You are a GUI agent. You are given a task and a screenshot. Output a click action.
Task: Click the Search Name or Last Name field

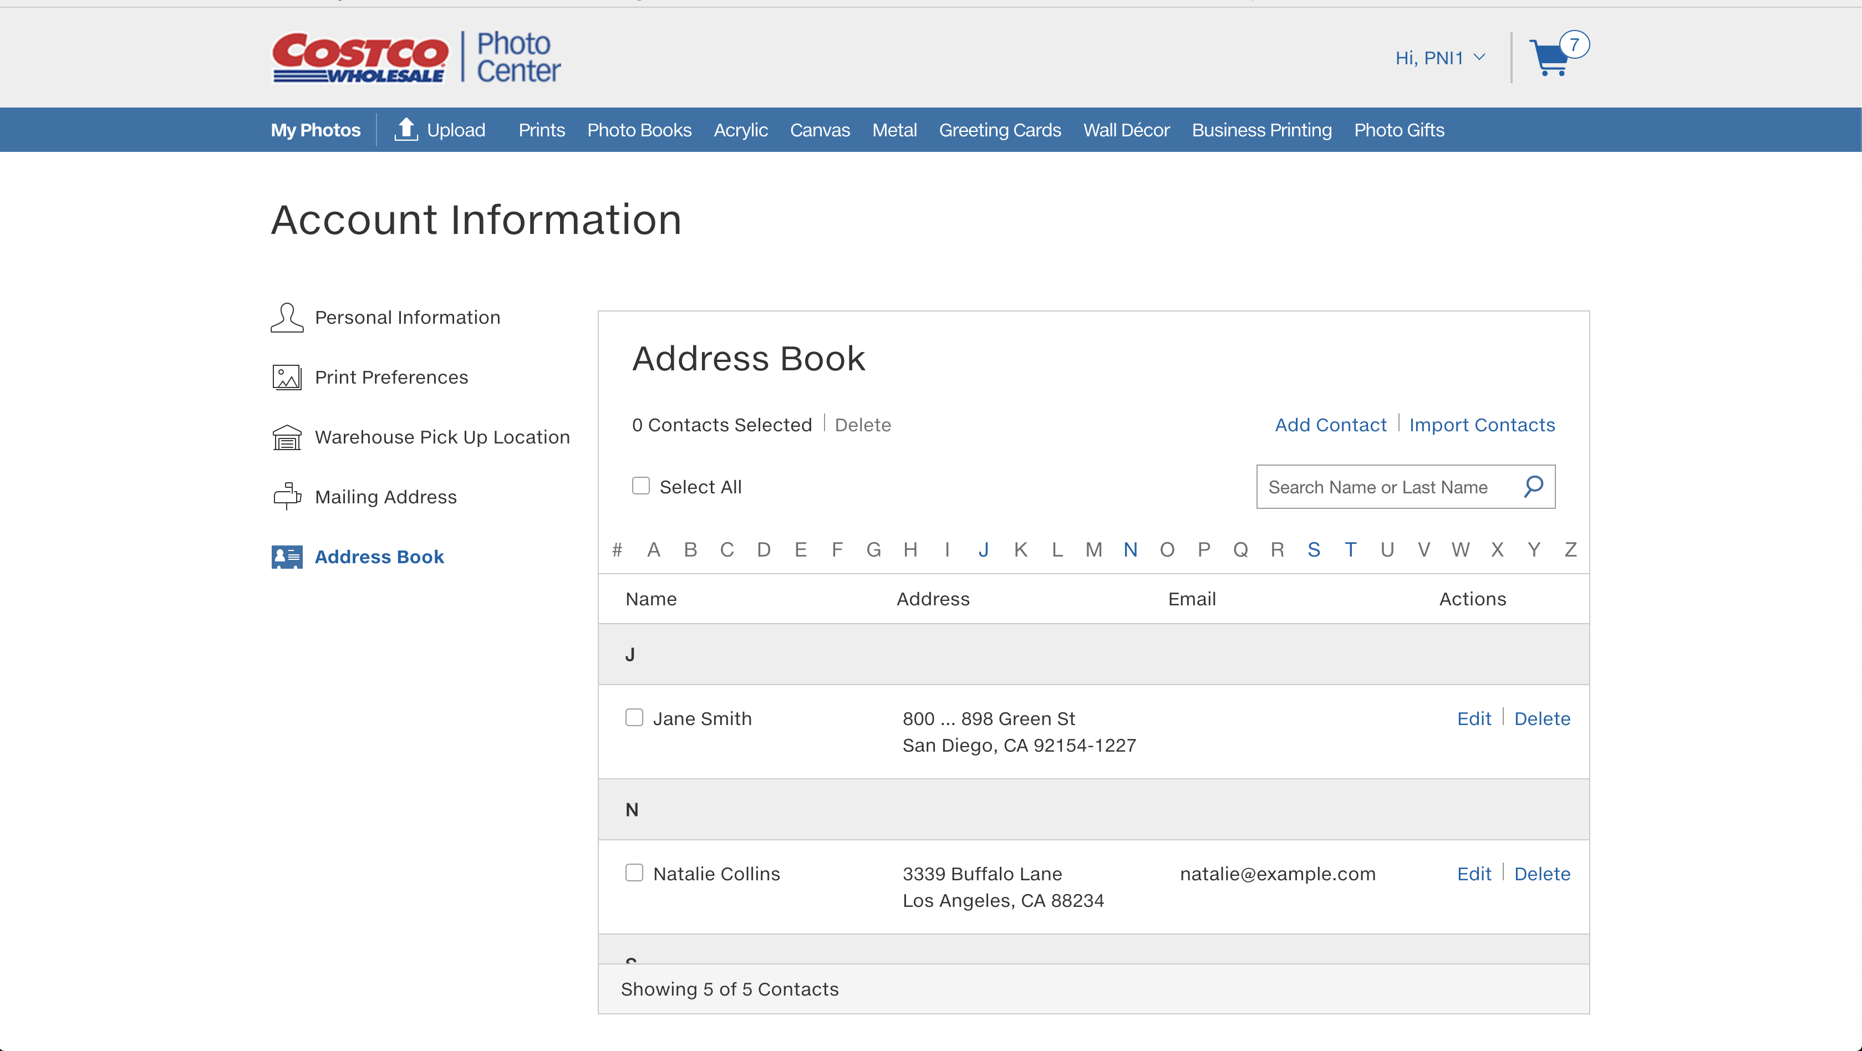tap(1387, 486)
